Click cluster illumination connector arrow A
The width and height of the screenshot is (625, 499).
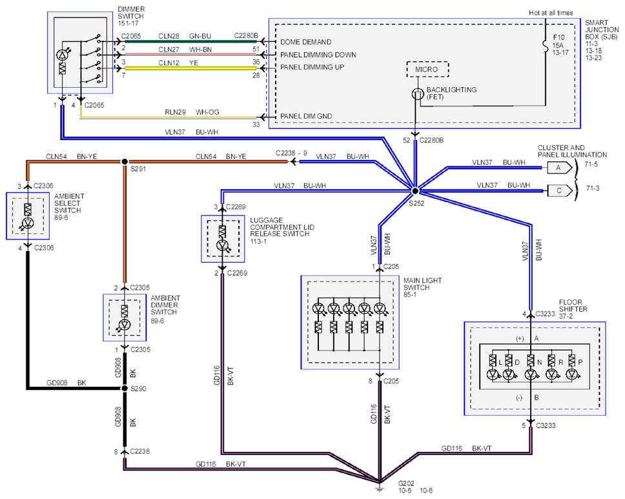558,168
